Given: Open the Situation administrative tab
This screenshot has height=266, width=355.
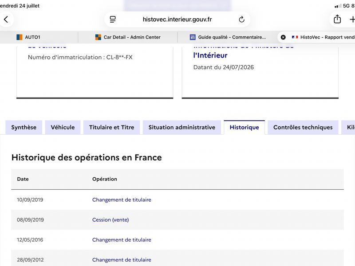Looking at the screenshot, I should coord(182,127).
